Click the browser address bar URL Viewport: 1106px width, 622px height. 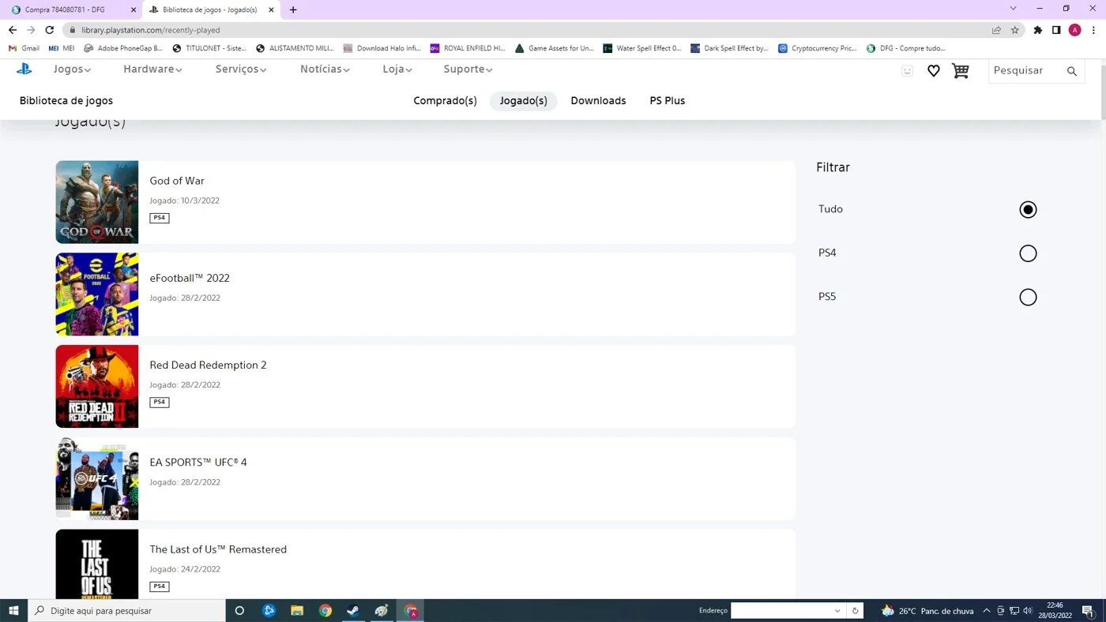coord(150,30)
